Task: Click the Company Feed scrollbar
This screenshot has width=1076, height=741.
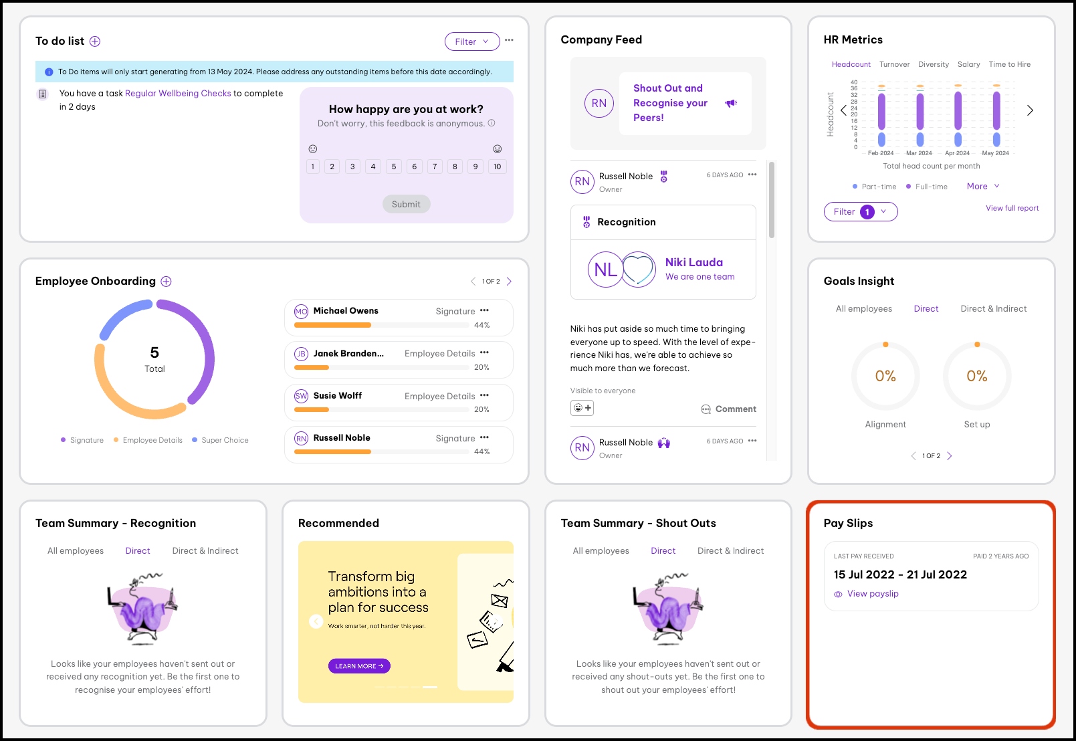Action: 772,201
